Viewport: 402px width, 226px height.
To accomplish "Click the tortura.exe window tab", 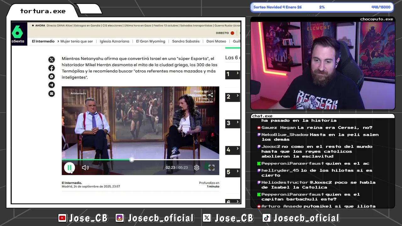I will click(x=43, y=11).
